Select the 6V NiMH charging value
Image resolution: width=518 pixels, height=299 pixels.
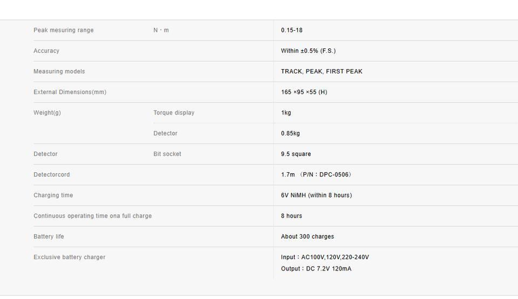(x=317, y=195)
